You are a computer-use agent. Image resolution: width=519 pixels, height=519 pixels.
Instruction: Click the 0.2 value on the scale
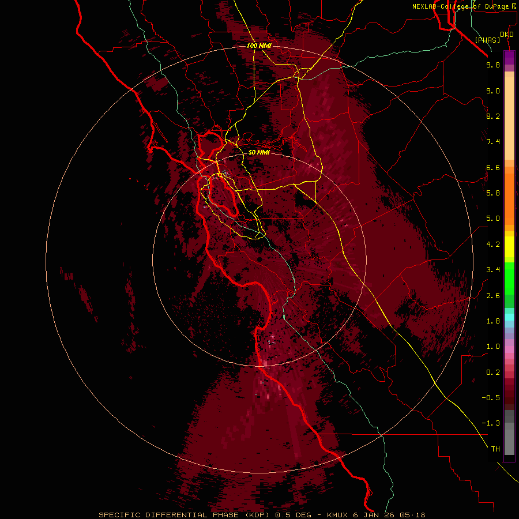(x=493, y=373)
